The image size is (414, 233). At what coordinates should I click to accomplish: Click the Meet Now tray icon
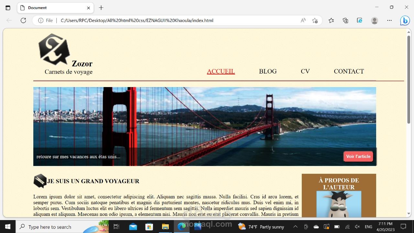click(x=306, y=227)
